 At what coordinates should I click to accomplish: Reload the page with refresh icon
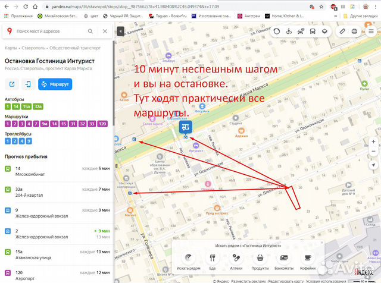(x=26, y=7)
